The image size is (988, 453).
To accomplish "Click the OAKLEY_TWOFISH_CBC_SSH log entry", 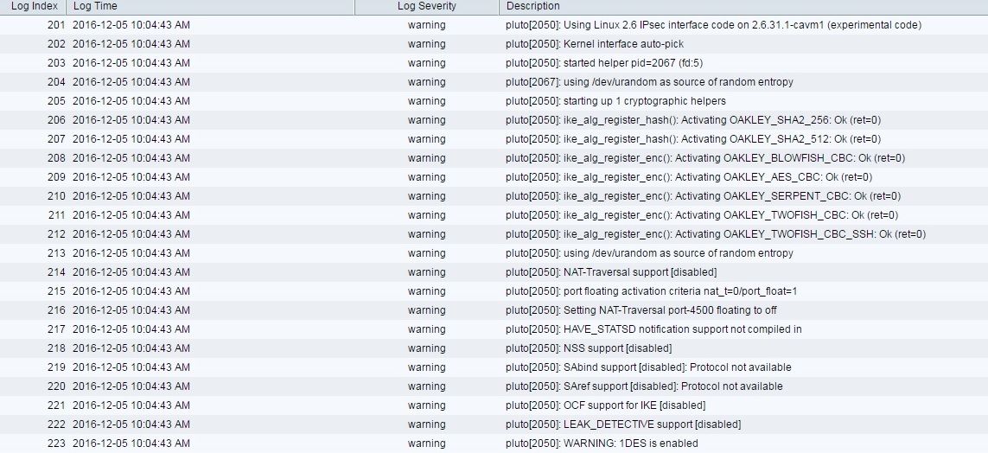I will [x=715, y=234].
